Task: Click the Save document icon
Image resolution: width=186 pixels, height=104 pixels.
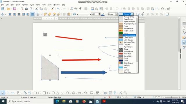Action: coord(15,9)
